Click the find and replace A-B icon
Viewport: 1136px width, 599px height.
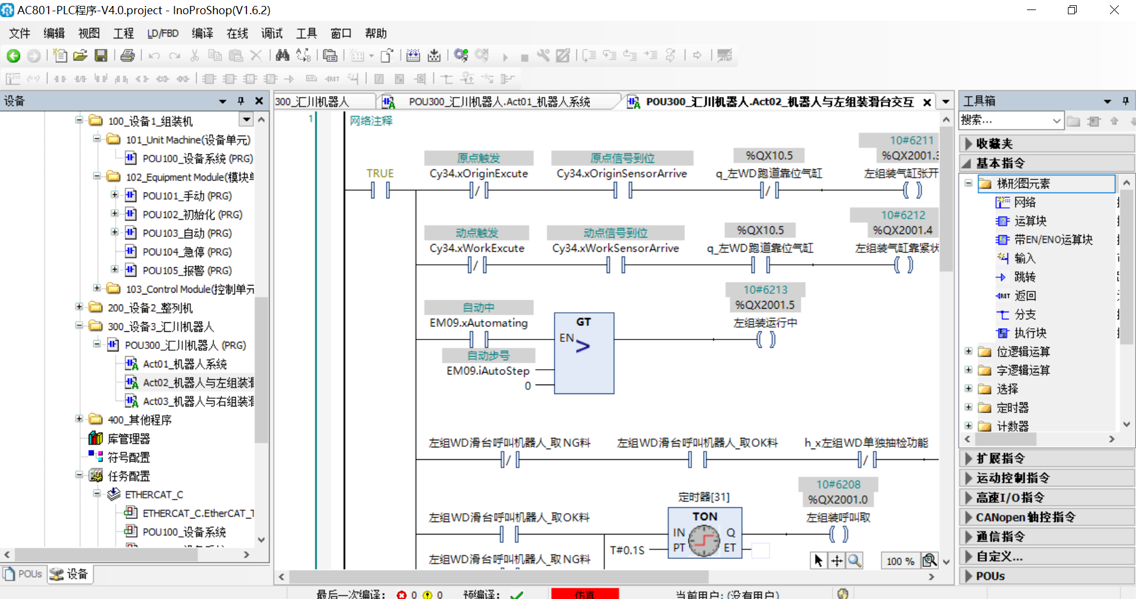tap(303, 56)
